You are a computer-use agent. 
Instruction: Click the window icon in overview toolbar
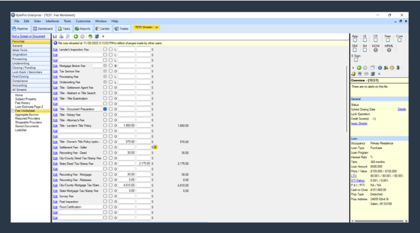(x=372, y=68)
